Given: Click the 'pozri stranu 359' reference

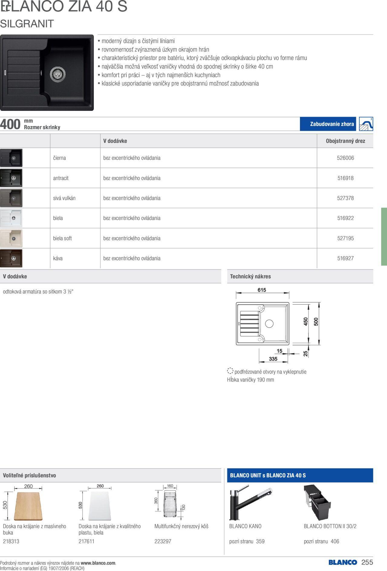Looking at the screenshot, I should tap(247, 541).
